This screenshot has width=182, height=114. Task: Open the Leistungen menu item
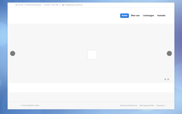pos(148,16)
